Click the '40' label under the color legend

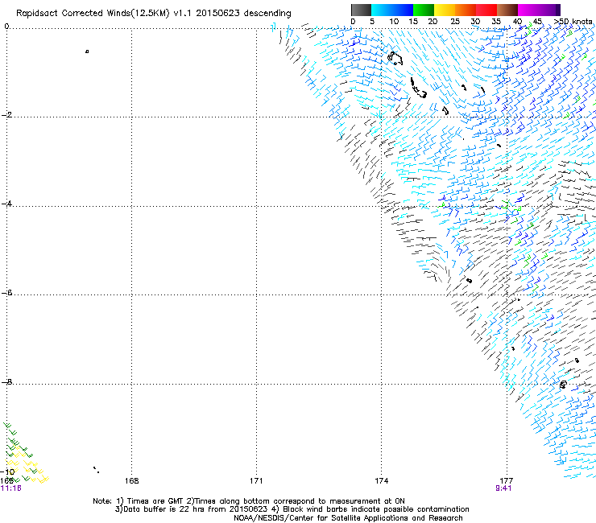point(517,22)
